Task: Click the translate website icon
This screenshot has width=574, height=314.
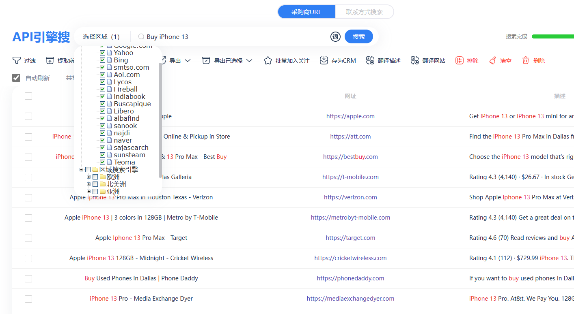Action: 414,60
